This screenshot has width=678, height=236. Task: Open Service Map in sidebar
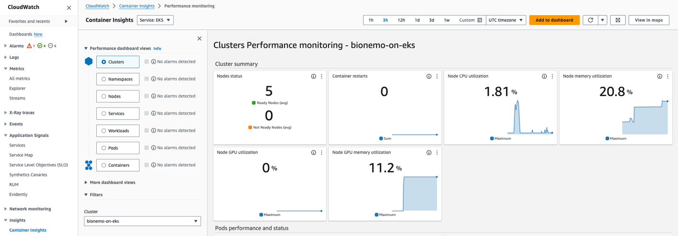(21, 155)
